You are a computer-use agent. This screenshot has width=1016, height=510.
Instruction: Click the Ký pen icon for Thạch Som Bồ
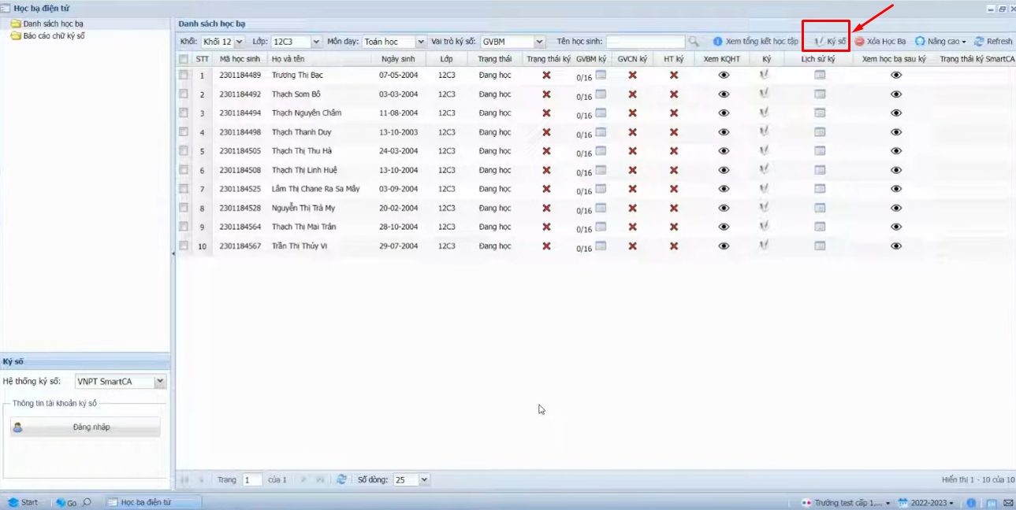click(764, 94)
